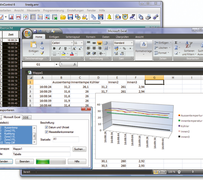Toggle wrap text button in alignment group
This screenshot has width=203, height=180.
[106, 43]
